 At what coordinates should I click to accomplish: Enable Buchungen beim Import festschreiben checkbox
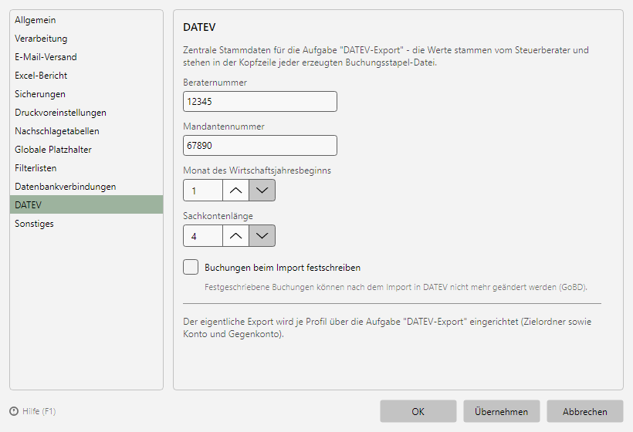pos(191,267)
